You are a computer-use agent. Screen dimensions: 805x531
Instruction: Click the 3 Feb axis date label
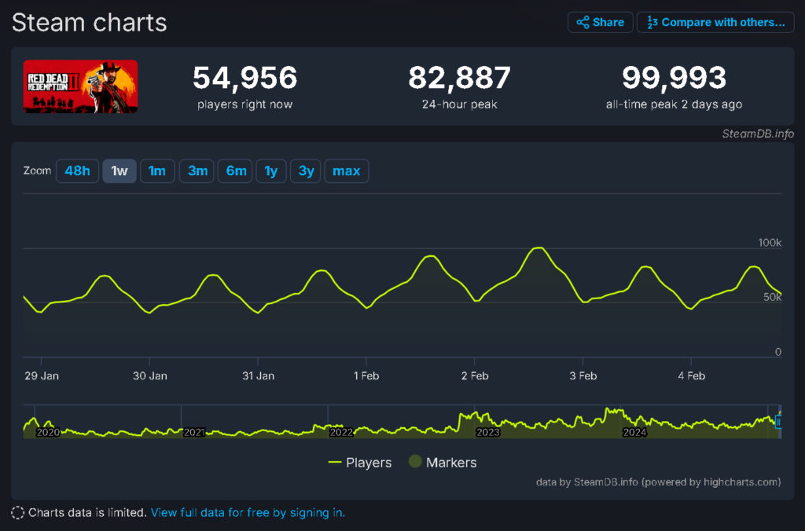point(583,376)
